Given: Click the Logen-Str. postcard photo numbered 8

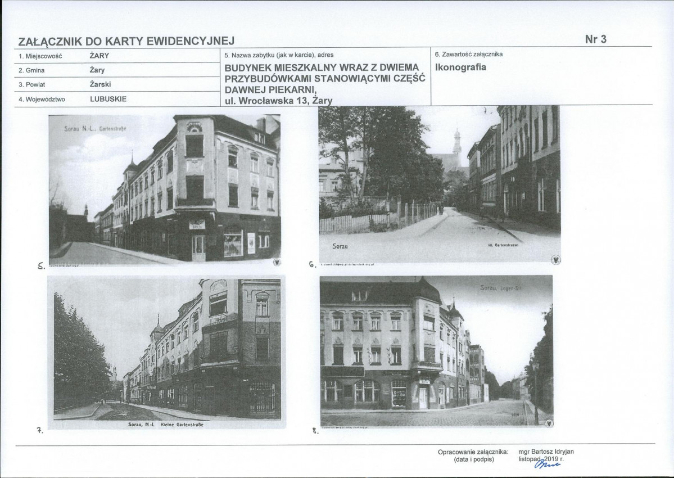Looking at the screenshot, I should tap(437, 351).
